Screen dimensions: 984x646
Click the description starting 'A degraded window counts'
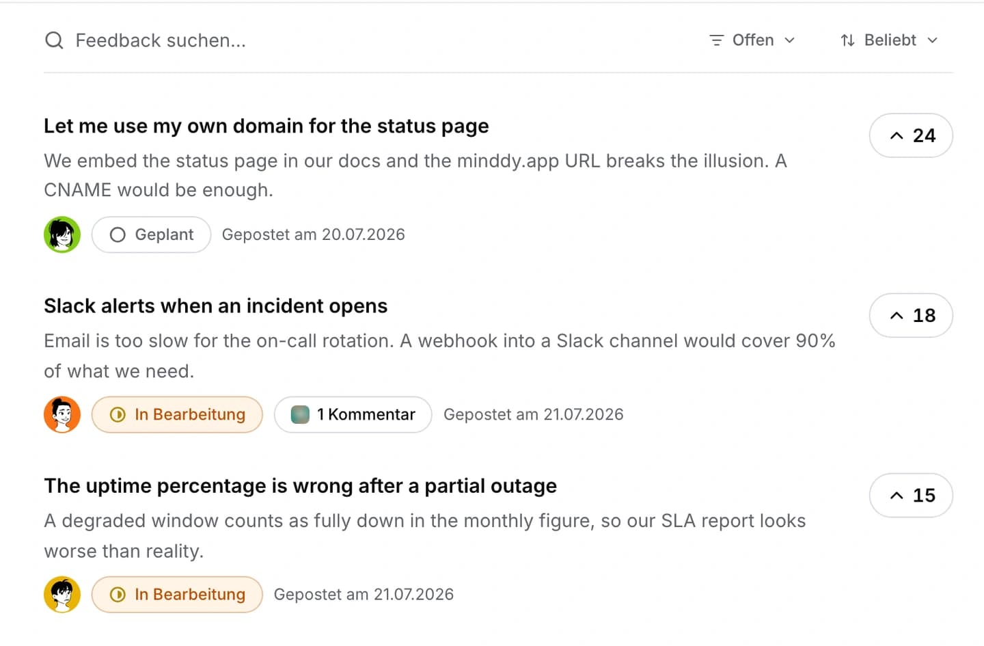pos(425,535)
